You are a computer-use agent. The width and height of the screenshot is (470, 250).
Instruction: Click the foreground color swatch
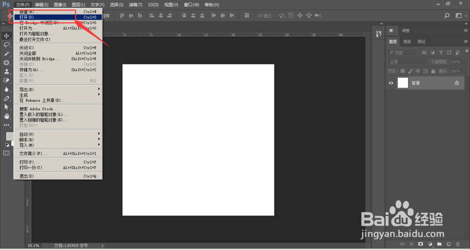9,136
